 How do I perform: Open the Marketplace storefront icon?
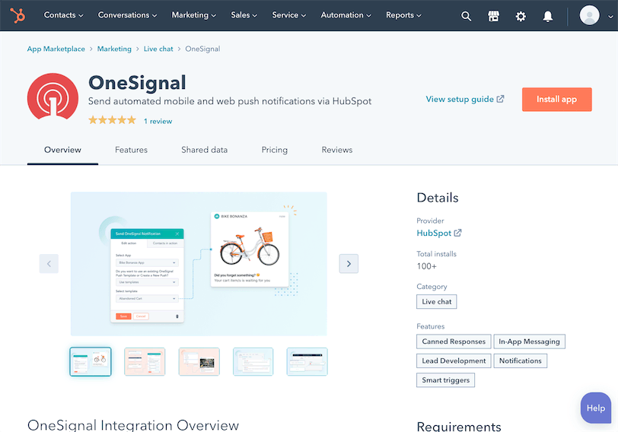[x=493, y=16]
